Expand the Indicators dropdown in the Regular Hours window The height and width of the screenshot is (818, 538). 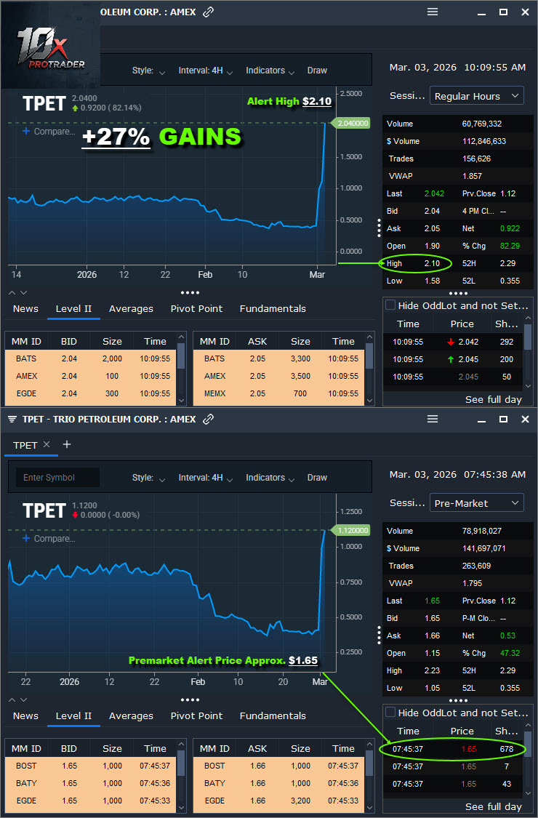(270, 71)
